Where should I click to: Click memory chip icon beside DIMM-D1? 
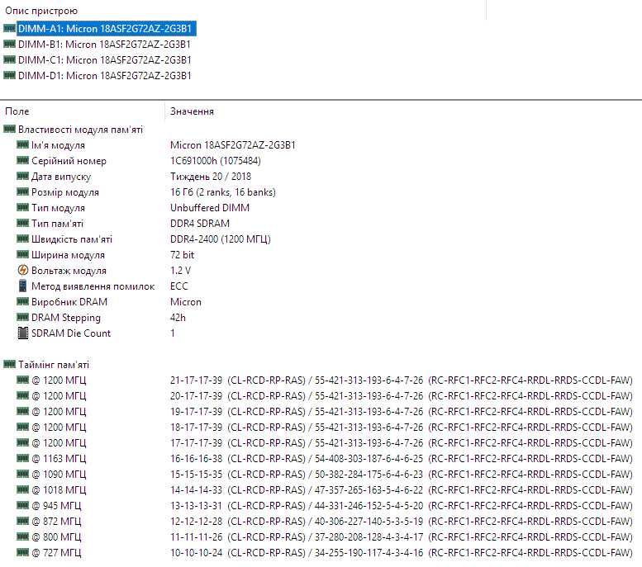(9, 75)
